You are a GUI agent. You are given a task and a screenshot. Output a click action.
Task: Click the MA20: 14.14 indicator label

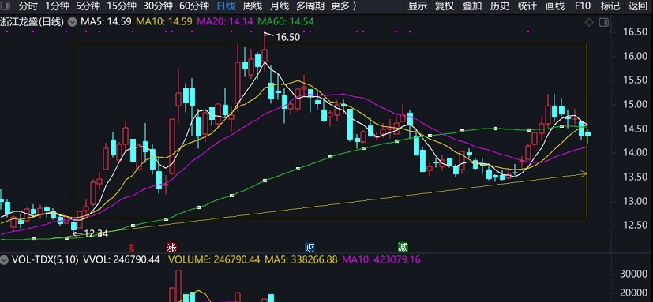(225, 22)
